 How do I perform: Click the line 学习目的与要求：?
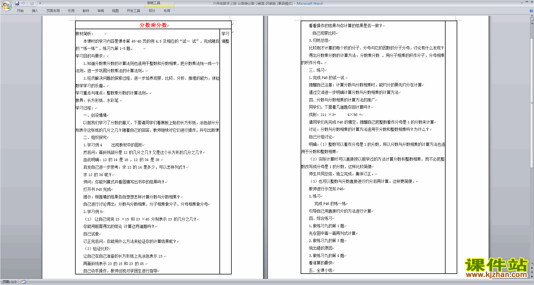coord(90,56)
